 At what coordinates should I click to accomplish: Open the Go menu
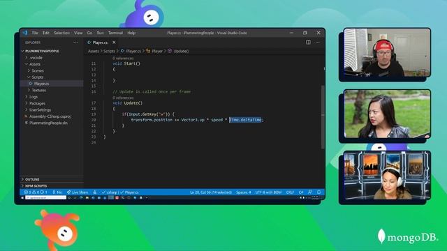tap(89, 33)
